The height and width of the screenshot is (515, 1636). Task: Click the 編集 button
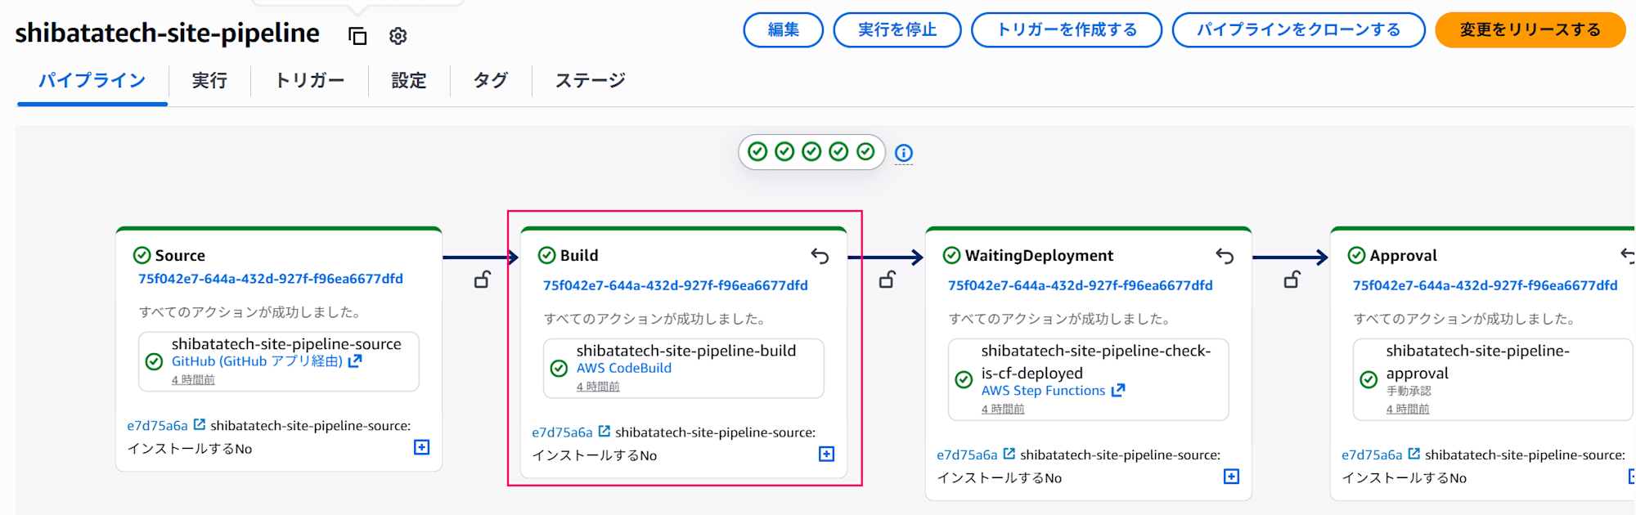[x=783, y=30]
